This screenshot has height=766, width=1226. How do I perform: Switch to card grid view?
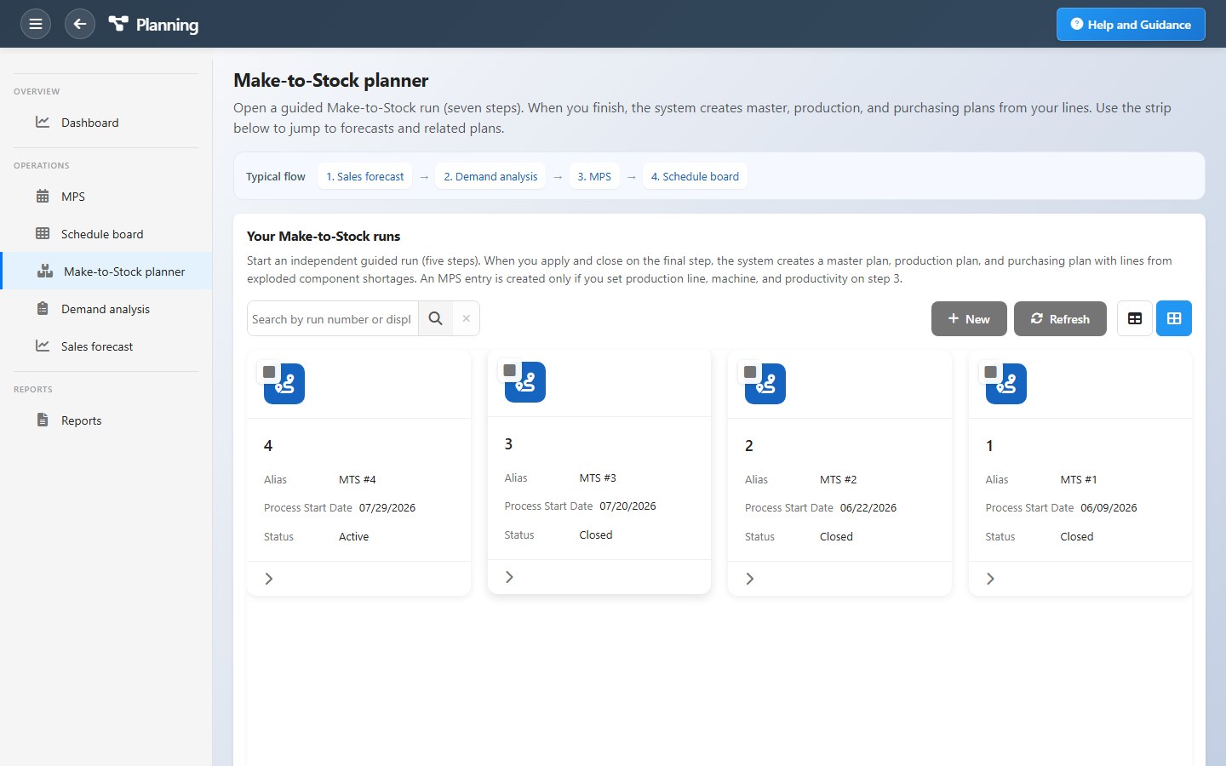click(x=1174, y=318)
